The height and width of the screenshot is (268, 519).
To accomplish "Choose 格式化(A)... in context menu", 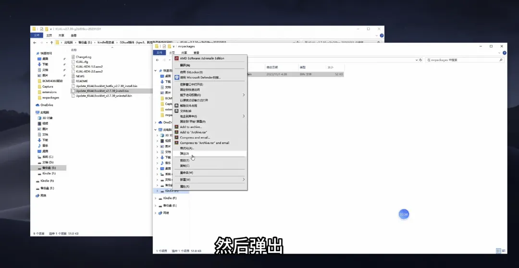I will point(210,148).
